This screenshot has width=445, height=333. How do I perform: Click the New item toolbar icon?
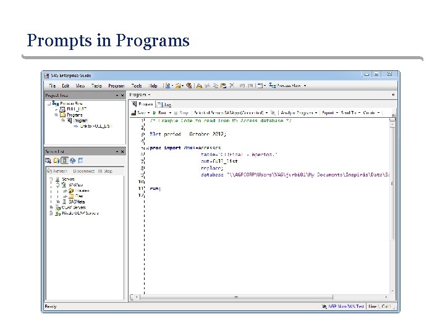(x=167, y=86)
